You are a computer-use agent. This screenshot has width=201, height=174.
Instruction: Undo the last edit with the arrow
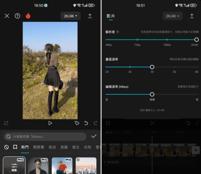coord(86,123)
